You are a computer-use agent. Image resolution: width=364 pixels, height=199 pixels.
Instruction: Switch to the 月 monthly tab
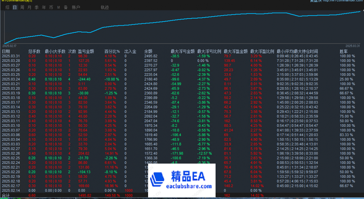tap(29, 7)
